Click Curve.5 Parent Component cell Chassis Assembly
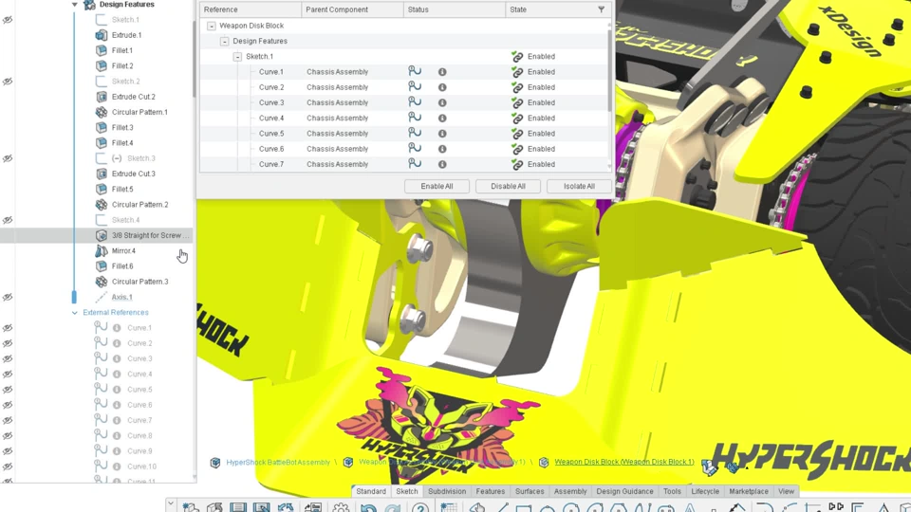Viewport: 911px width, 512px height. (338, 134)
